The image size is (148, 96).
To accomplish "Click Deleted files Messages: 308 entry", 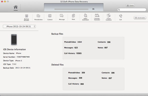I will tap(75, 78).
